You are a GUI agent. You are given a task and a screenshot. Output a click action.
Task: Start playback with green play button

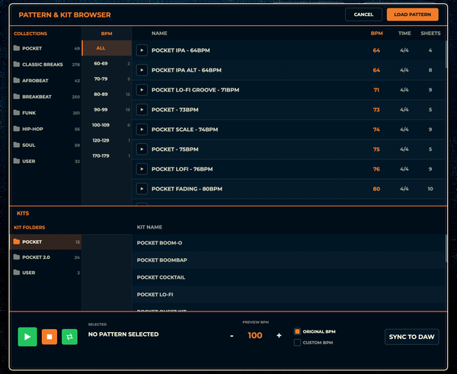coord(27,337)
